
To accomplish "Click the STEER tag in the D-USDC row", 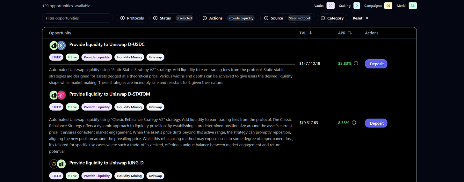I will pos(56,57).
